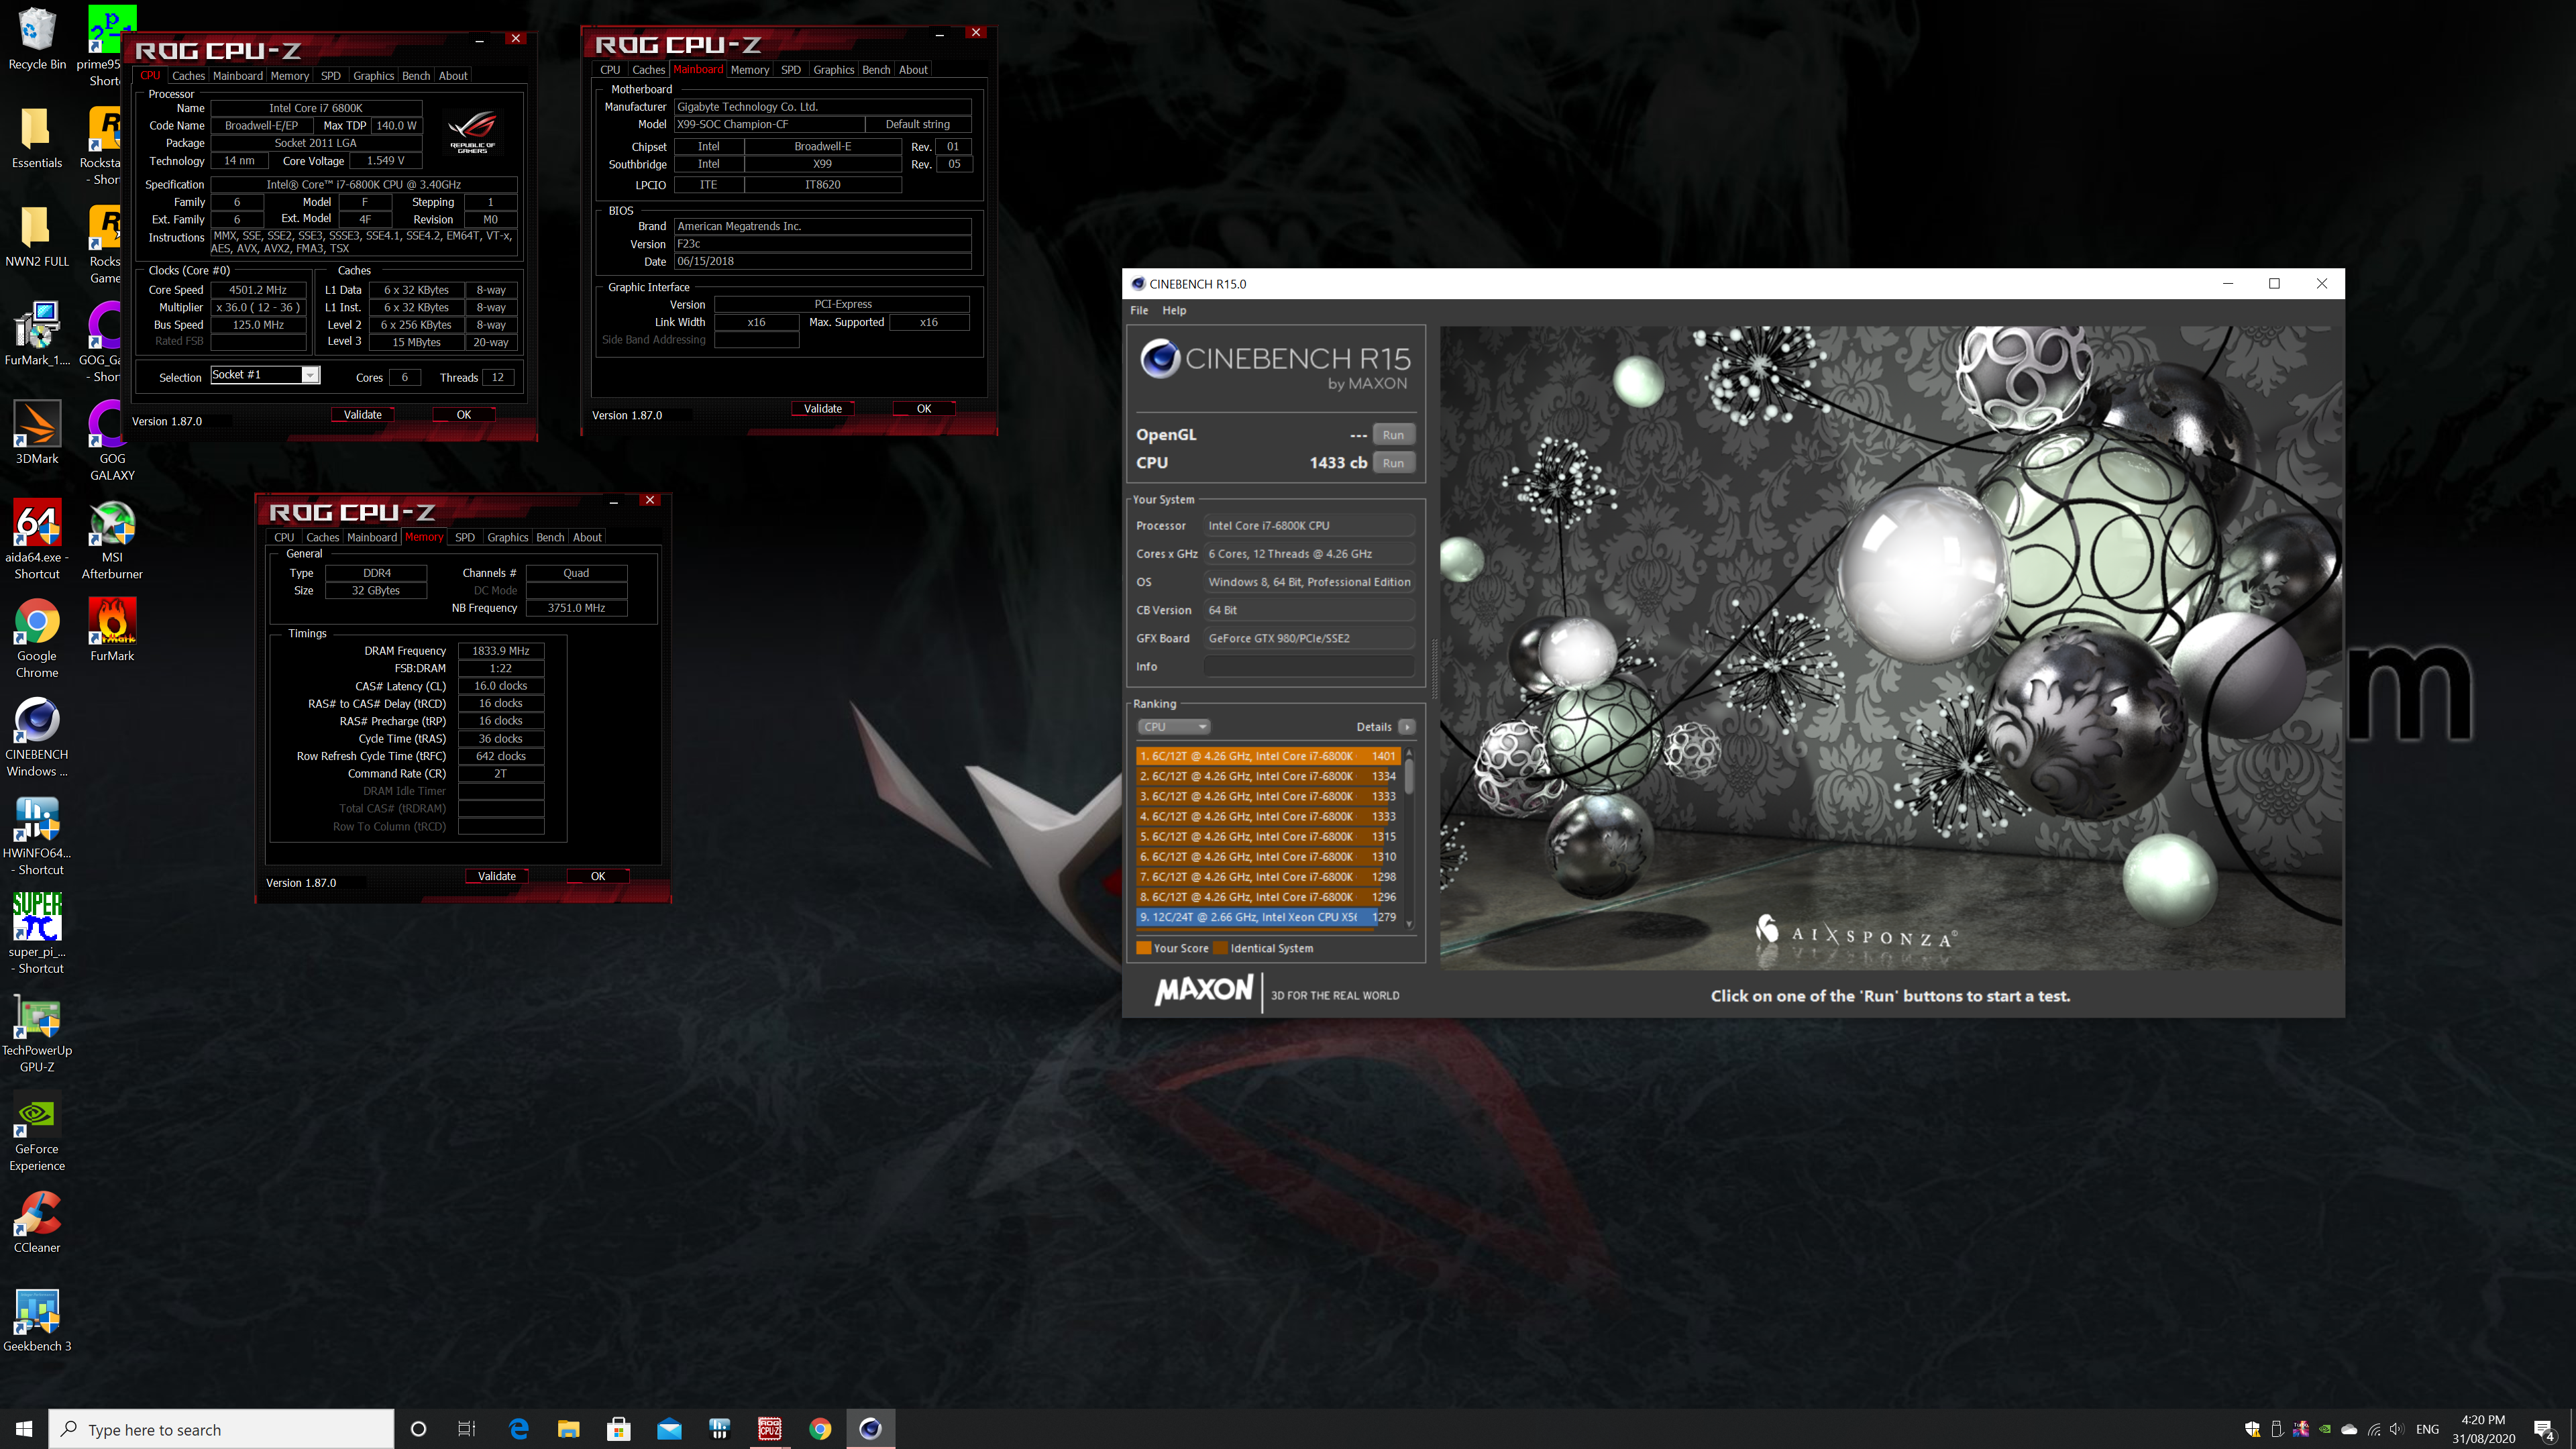Viewport: 2576px width, 1449px height.
Task: Run the CPU test in Cinebench
Action: pos(1393,463)
